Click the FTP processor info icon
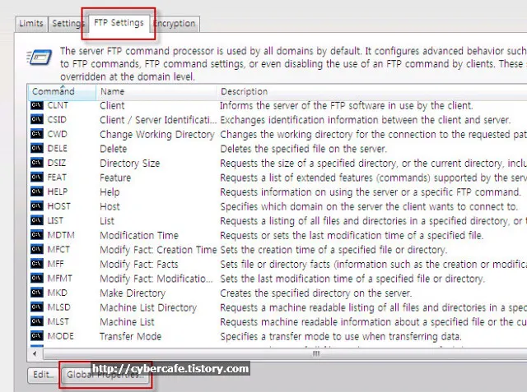Screen dimensions: 527x392 click(x=40, y=58)
